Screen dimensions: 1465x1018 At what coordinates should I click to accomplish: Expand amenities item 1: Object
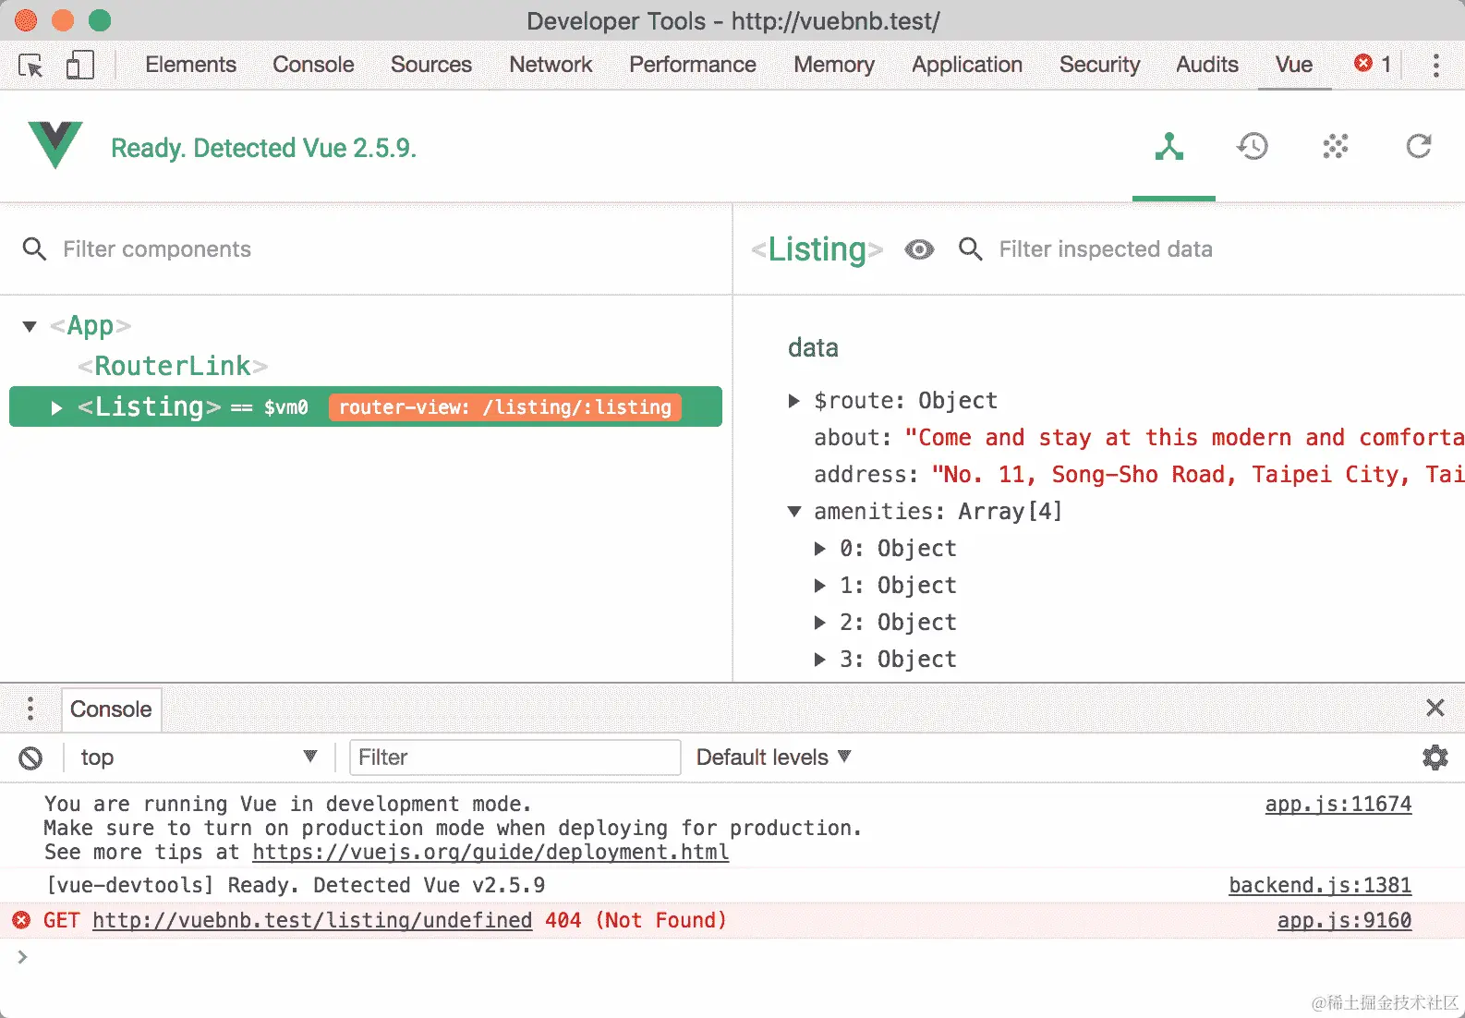(x=819, y=585)
